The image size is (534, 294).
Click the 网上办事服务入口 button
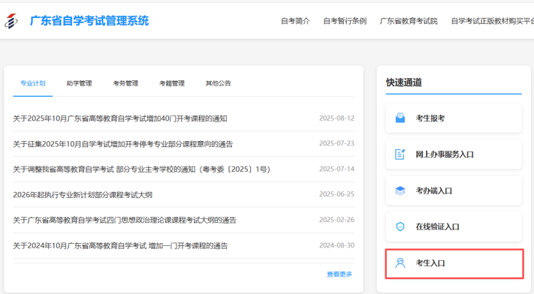[454, 154]
